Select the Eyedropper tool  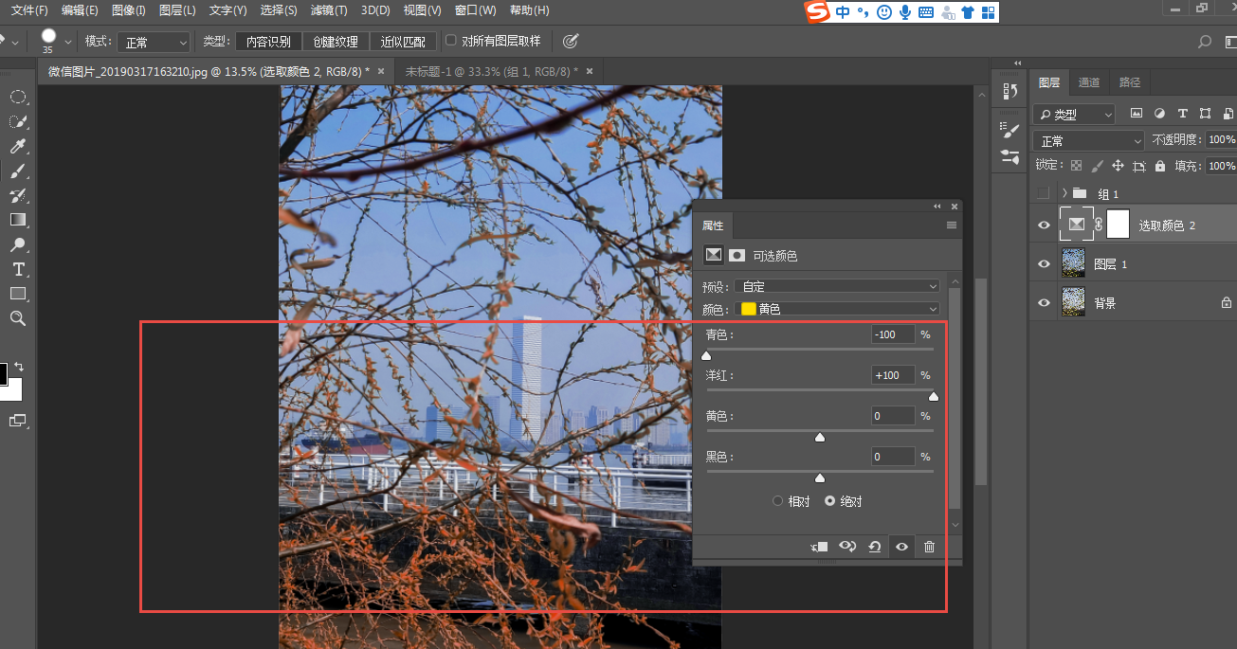(x=17, y=146)
